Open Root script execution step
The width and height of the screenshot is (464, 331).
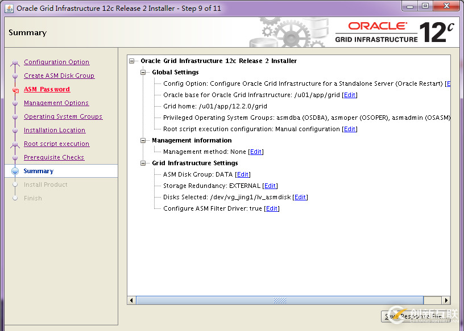[x=56, y=144]
